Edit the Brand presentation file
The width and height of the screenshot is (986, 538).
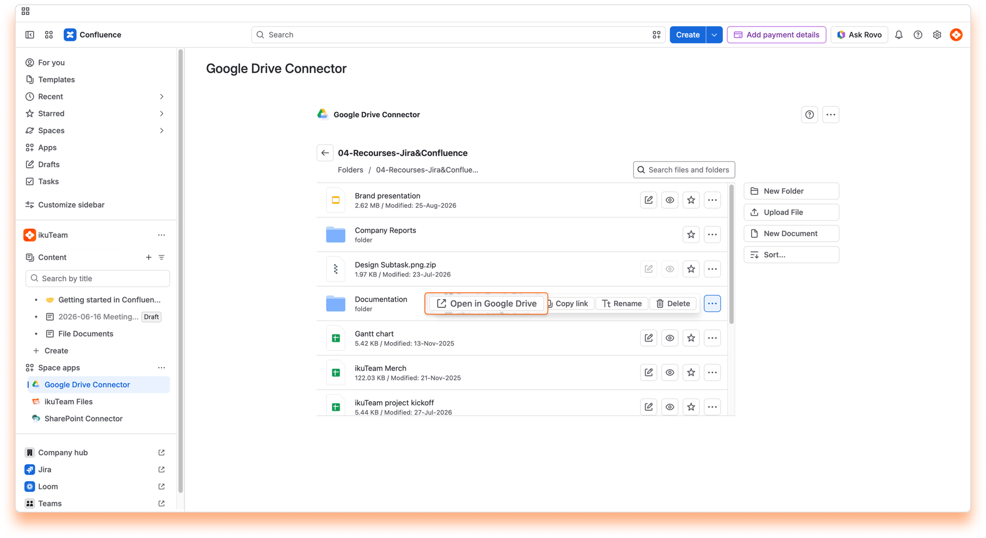649,200
